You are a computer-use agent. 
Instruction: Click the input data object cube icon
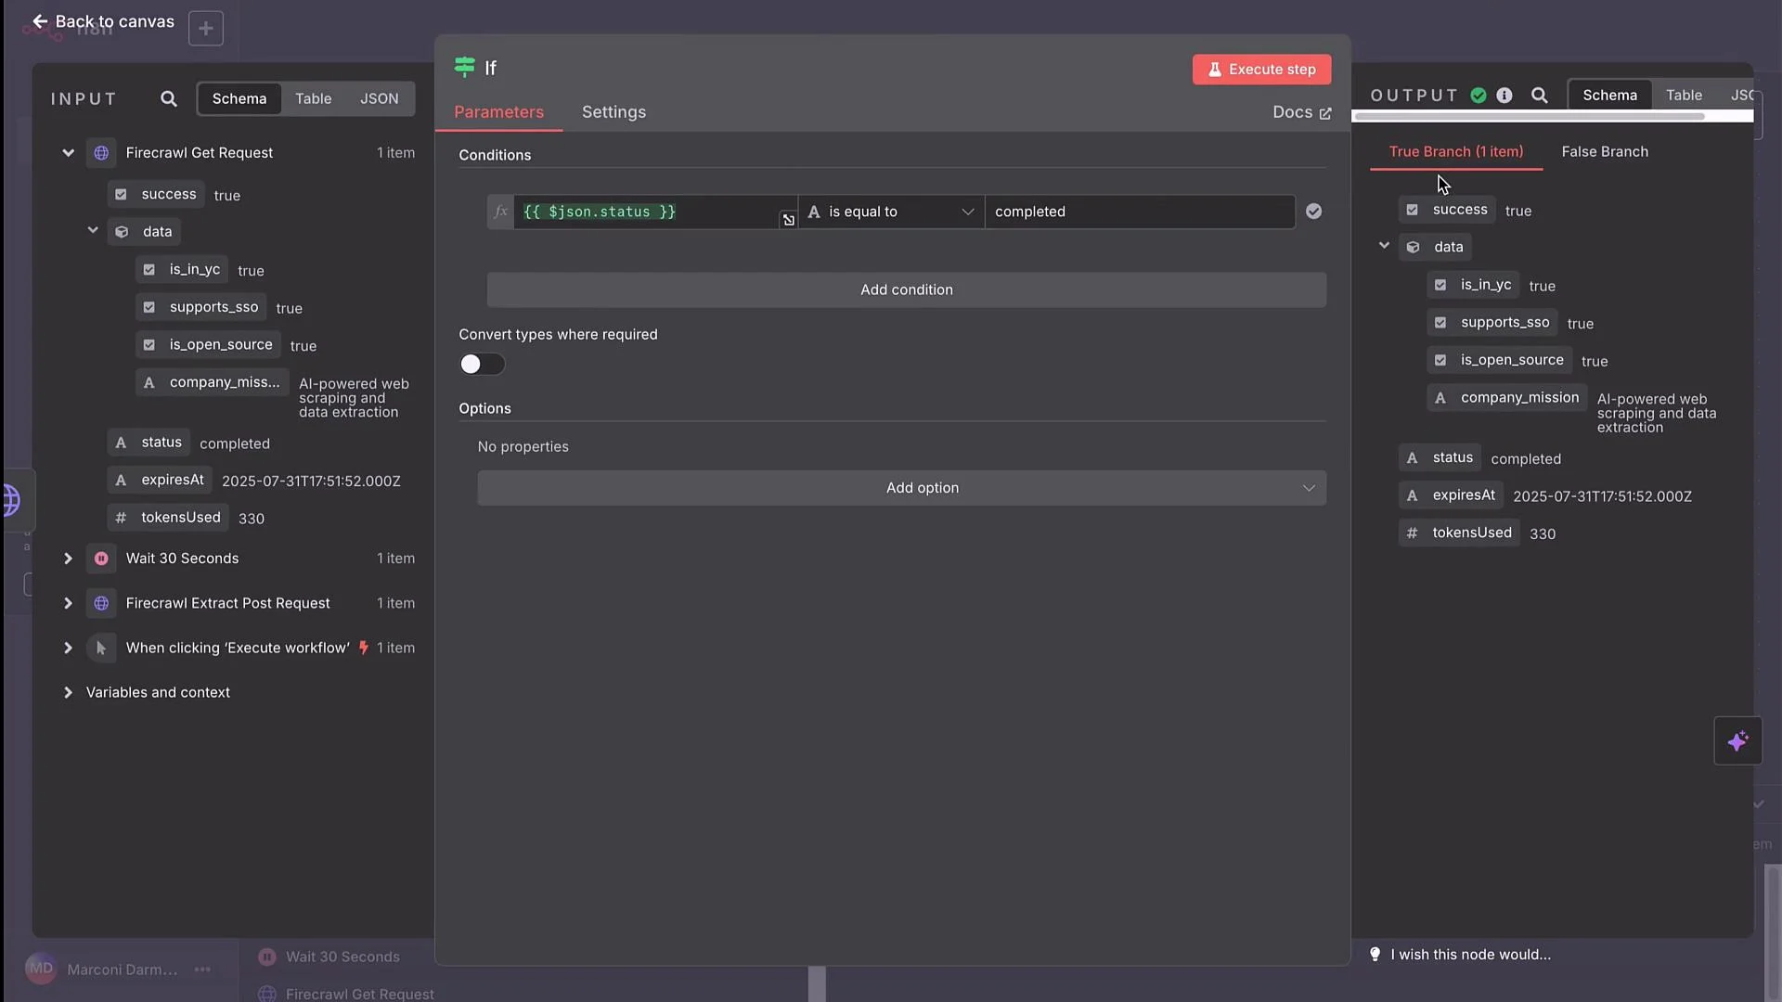coord(122,232)
